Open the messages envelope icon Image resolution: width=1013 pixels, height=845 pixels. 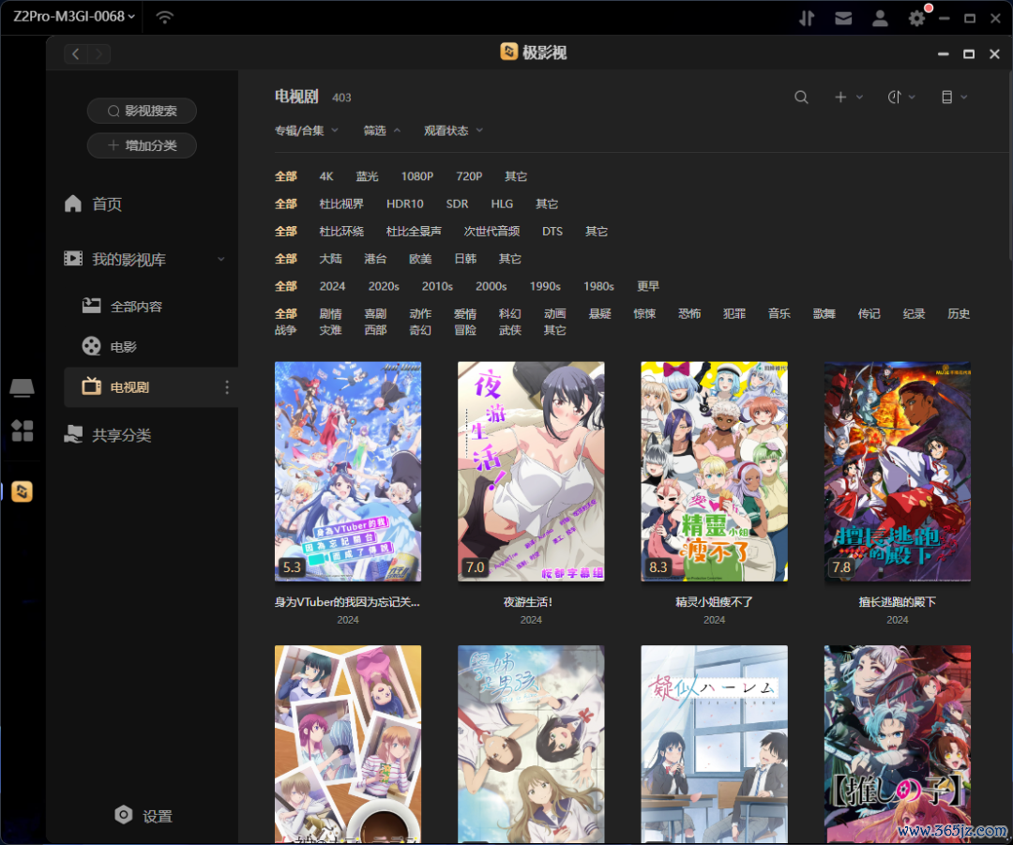[x=843, y=18]
